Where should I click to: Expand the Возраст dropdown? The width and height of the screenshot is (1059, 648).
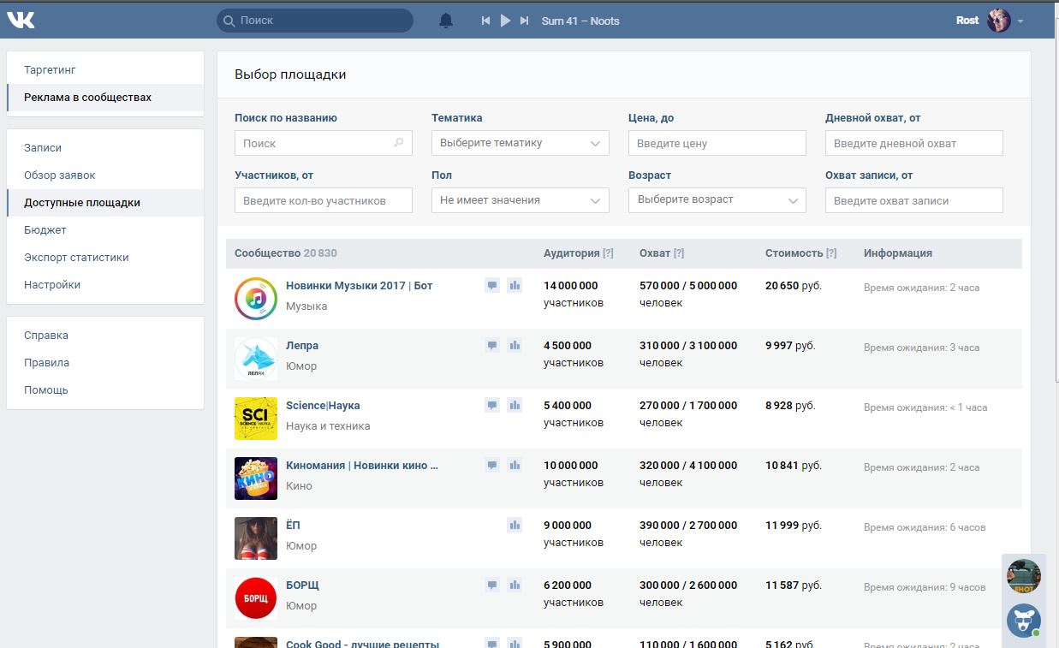click(717, 200)
